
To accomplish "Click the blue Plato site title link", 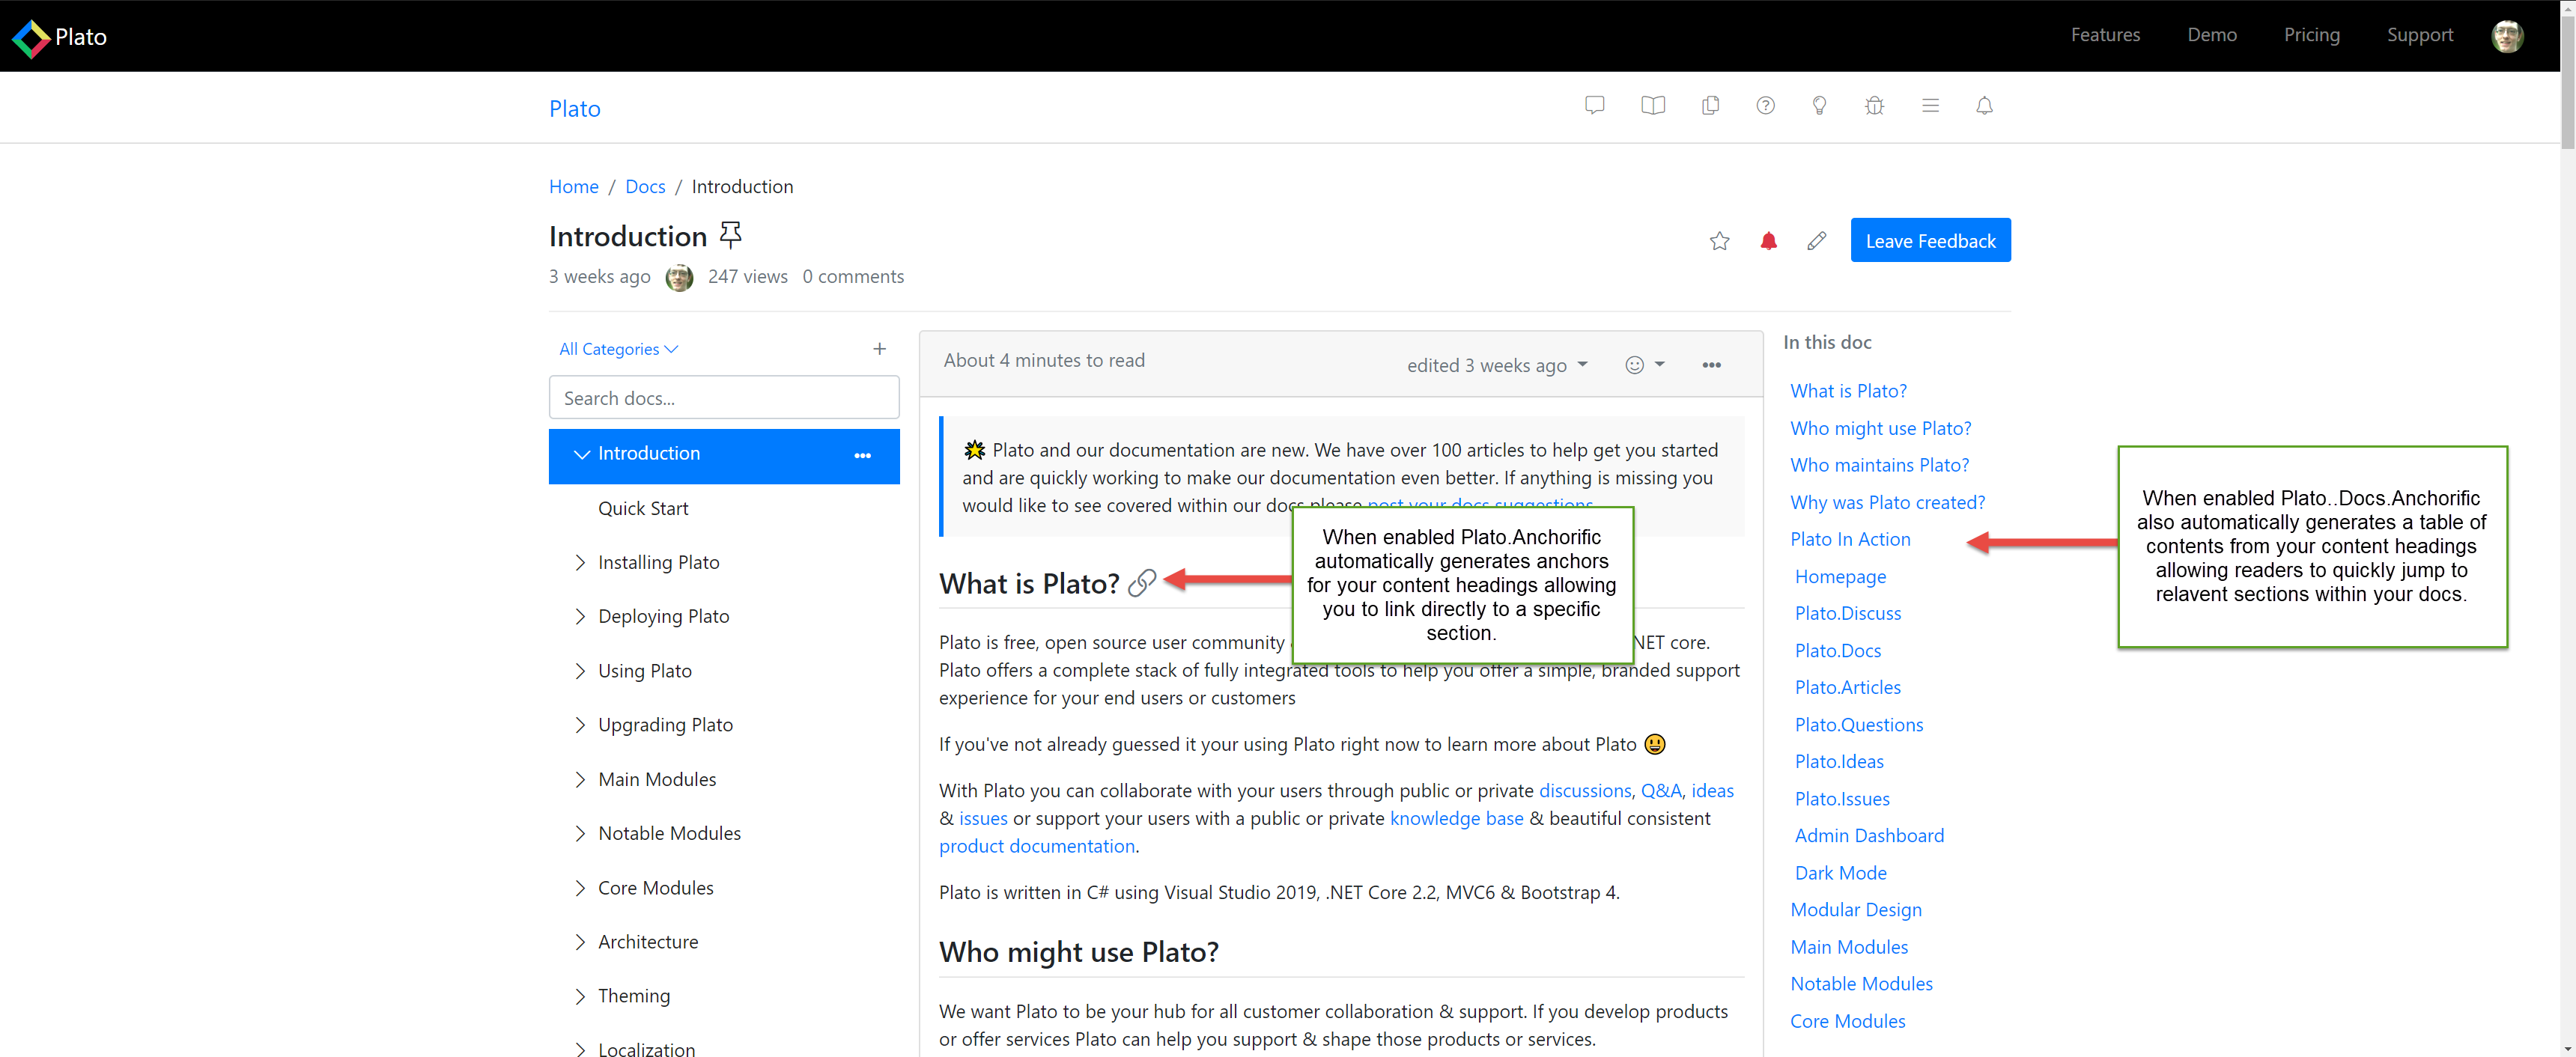I will (575, 109).
